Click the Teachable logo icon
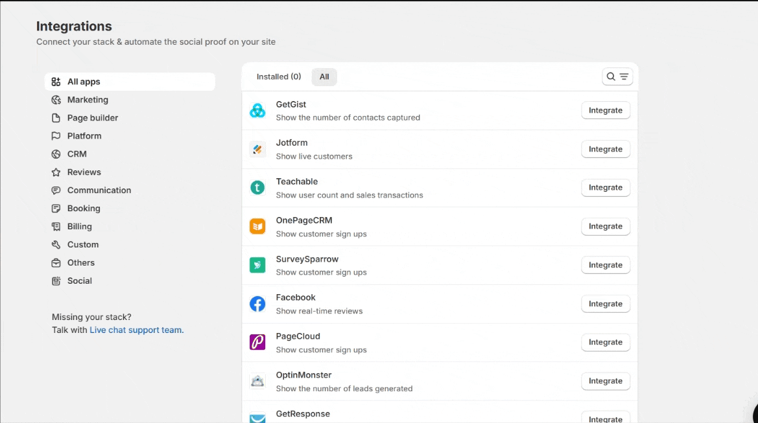Image resolution: width=758 pixels, height=423 pixels. [257, 188]
